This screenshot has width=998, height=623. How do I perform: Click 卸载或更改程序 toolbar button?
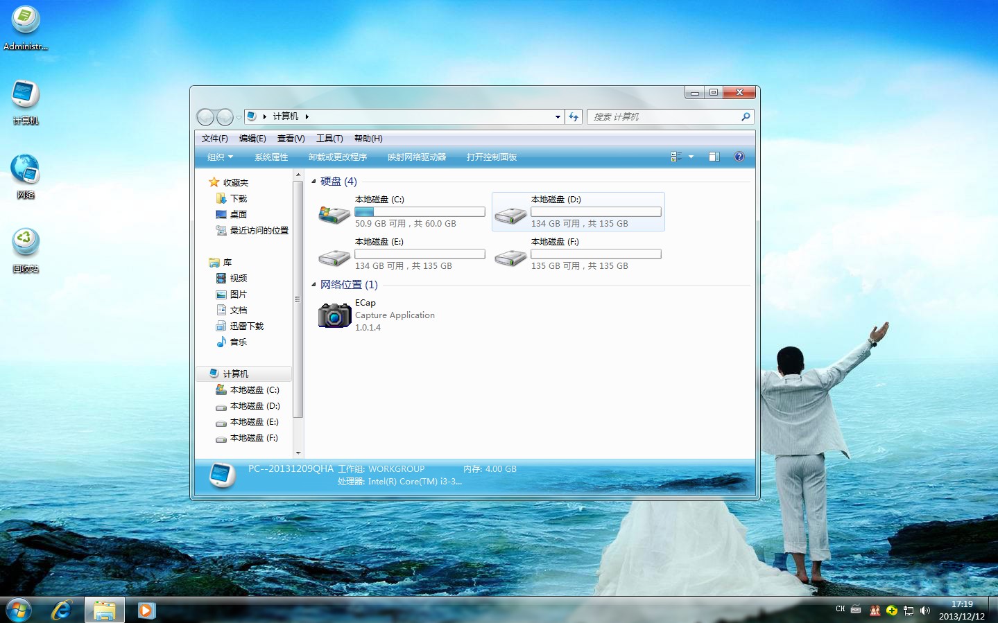[338, 157]
